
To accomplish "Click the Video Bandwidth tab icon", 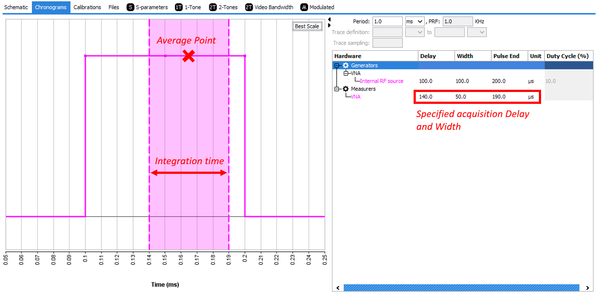I will [x=249, y=7].
